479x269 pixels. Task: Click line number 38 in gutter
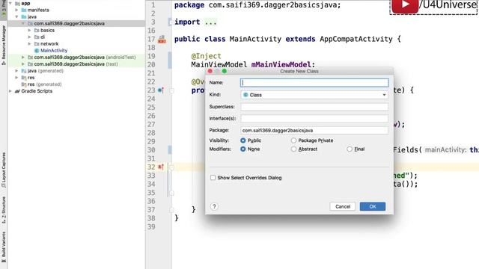[151, 218]
